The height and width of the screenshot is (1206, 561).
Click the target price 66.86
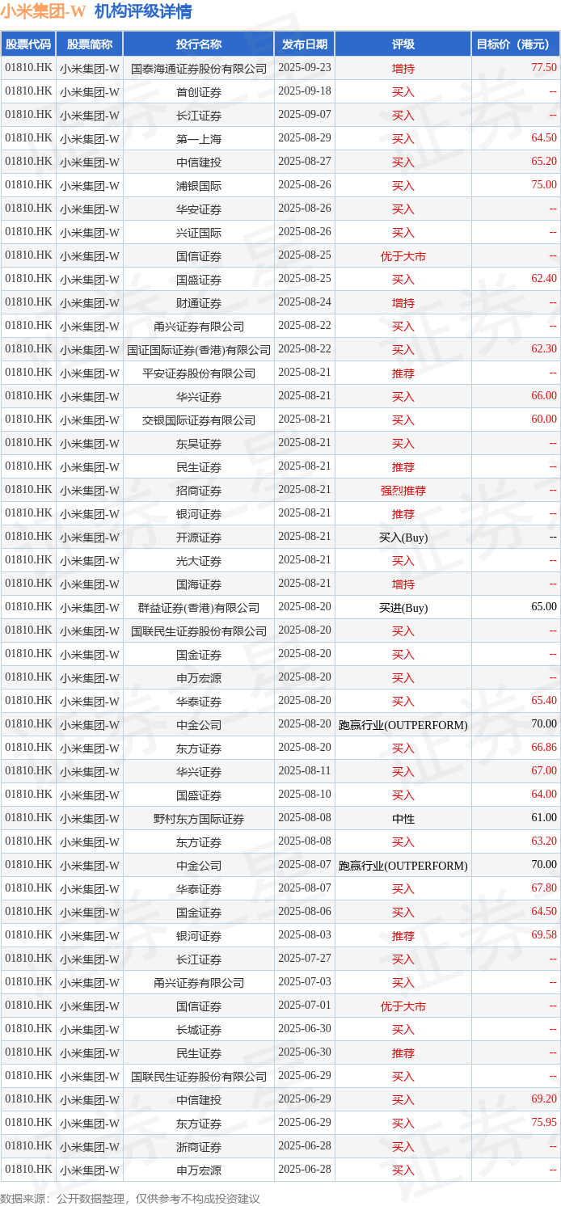(544, 748)
